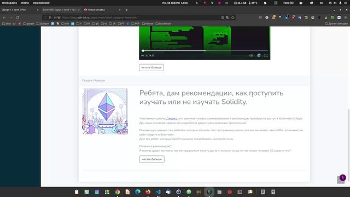Screen dimensions: 350x197
Task: Enter fullscreen on the video player
Action: tap(266, 55)
